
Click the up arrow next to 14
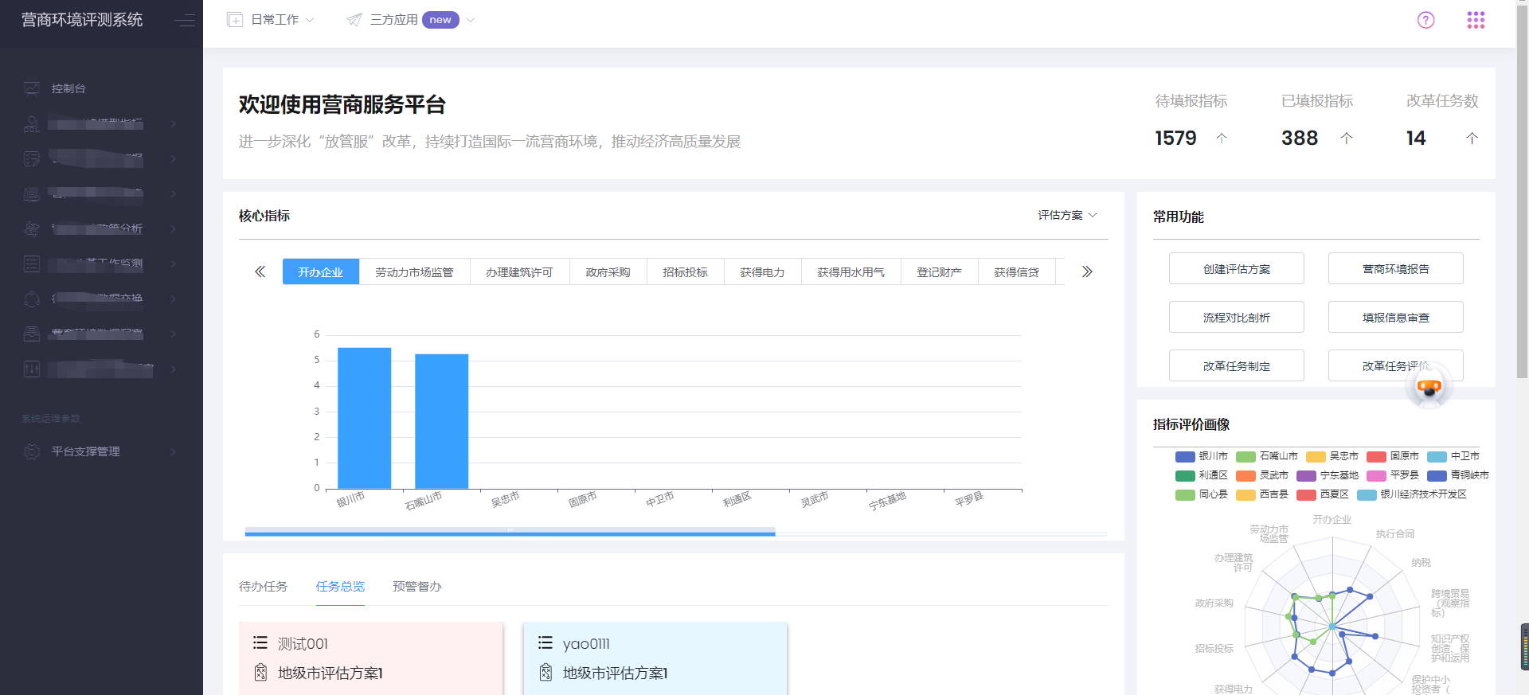[1472, 138]
